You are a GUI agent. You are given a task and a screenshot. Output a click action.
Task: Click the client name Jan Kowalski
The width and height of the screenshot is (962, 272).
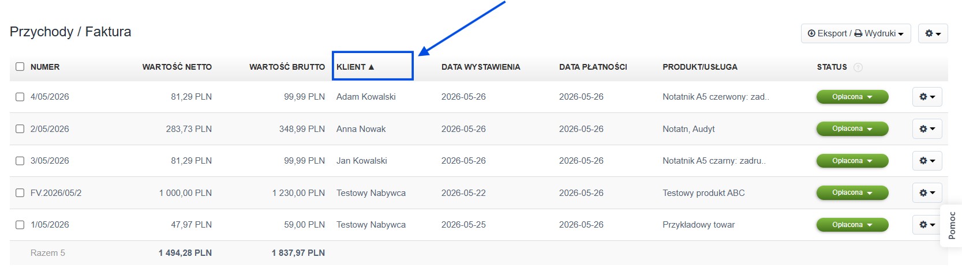[x=362, y=161]
